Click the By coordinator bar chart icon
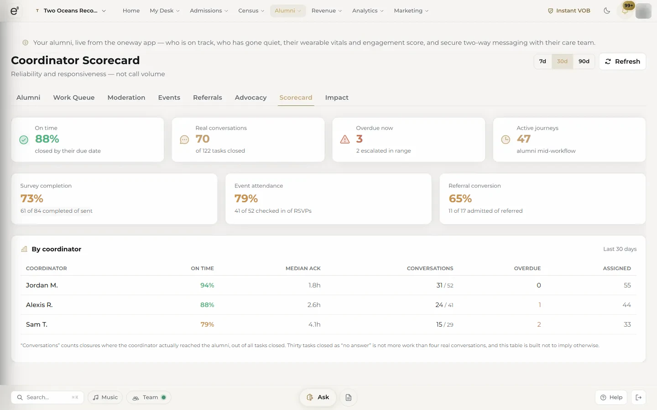Image resolution: width=657 pixels, height=410 pixels. coord(24,249)
